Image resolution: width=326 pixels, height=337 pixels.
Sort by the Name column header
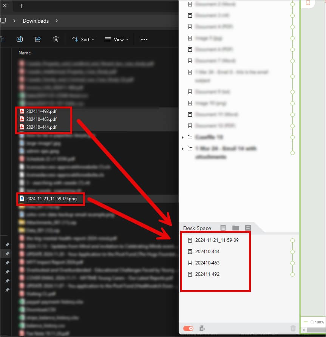point(25,53)
